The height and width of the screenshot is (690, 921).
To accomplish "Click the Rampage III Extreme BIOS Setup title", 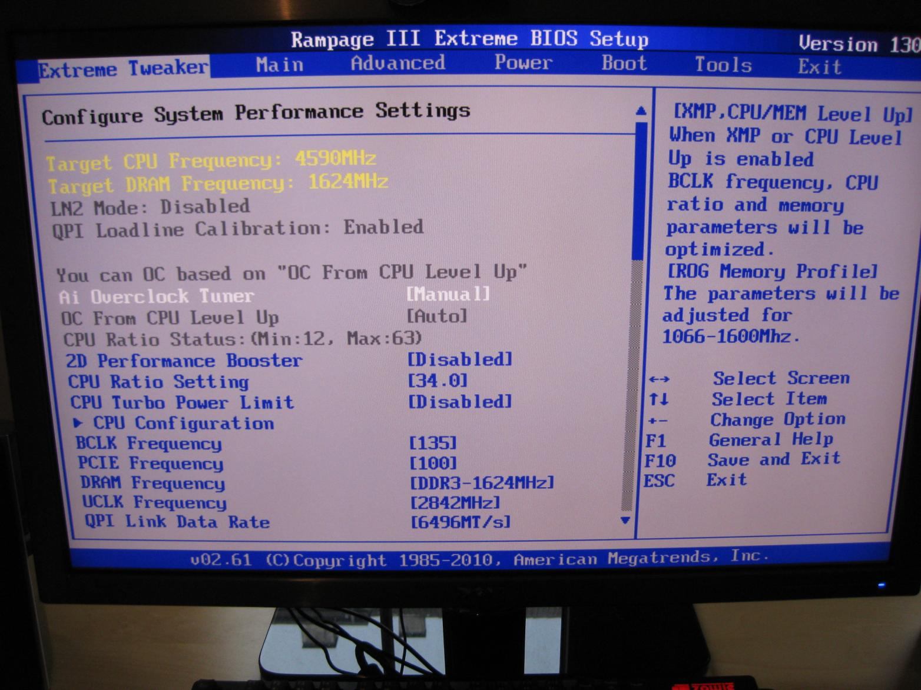I will click(x=469, y=39).
